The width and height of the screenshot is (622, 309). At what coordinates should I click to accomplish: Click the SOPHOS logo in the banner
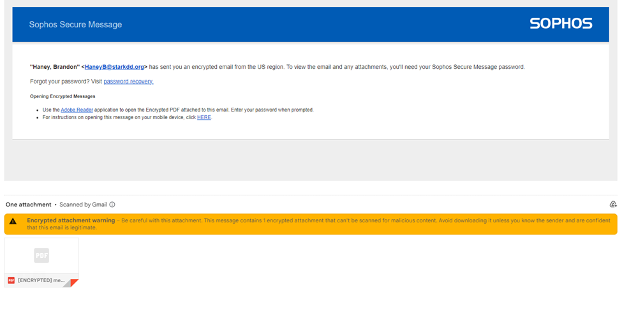point(561,24)
